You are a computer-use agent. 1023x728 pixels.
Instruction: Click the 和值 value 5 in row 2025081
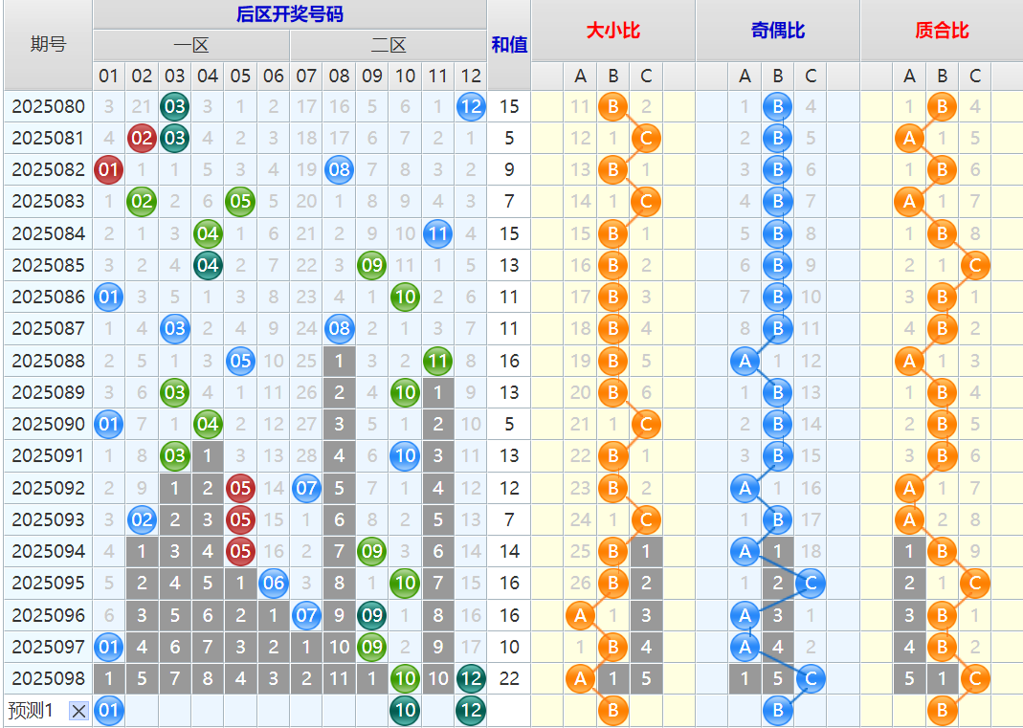coord(509,139)
